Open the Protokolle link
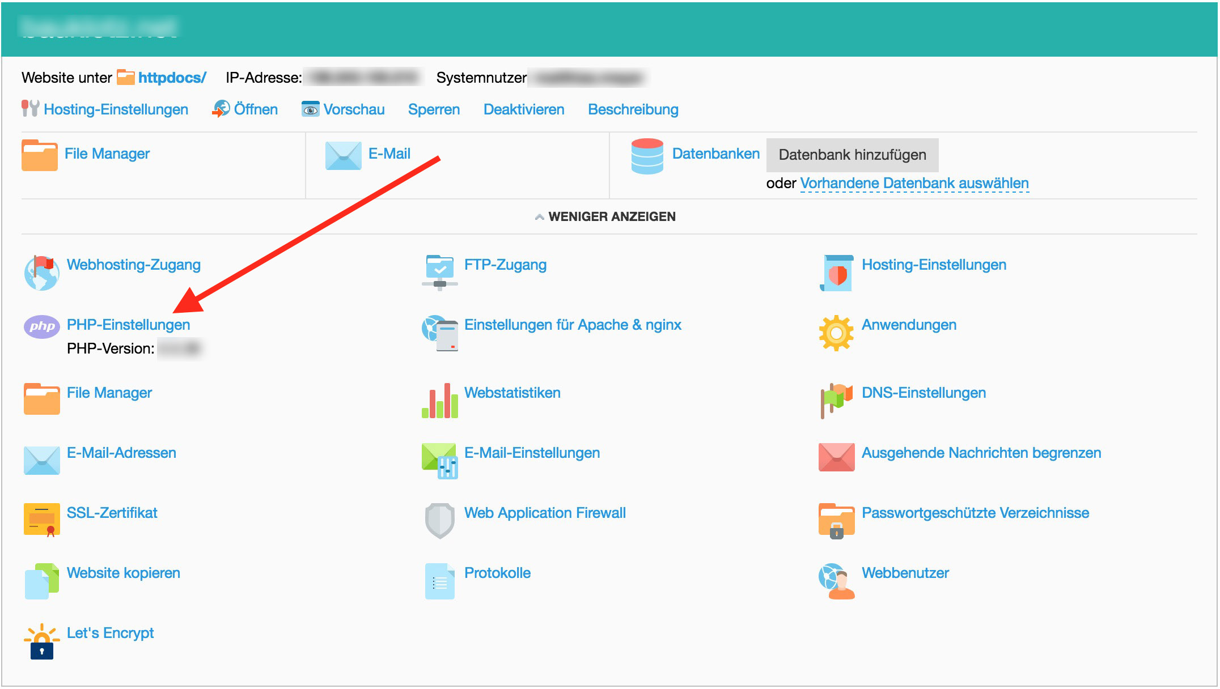 click(498, 573)
